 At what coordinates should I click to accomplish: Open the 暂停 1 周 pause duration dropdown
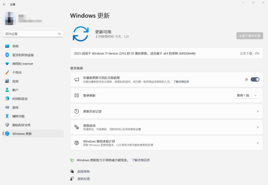tap(256, 95)
